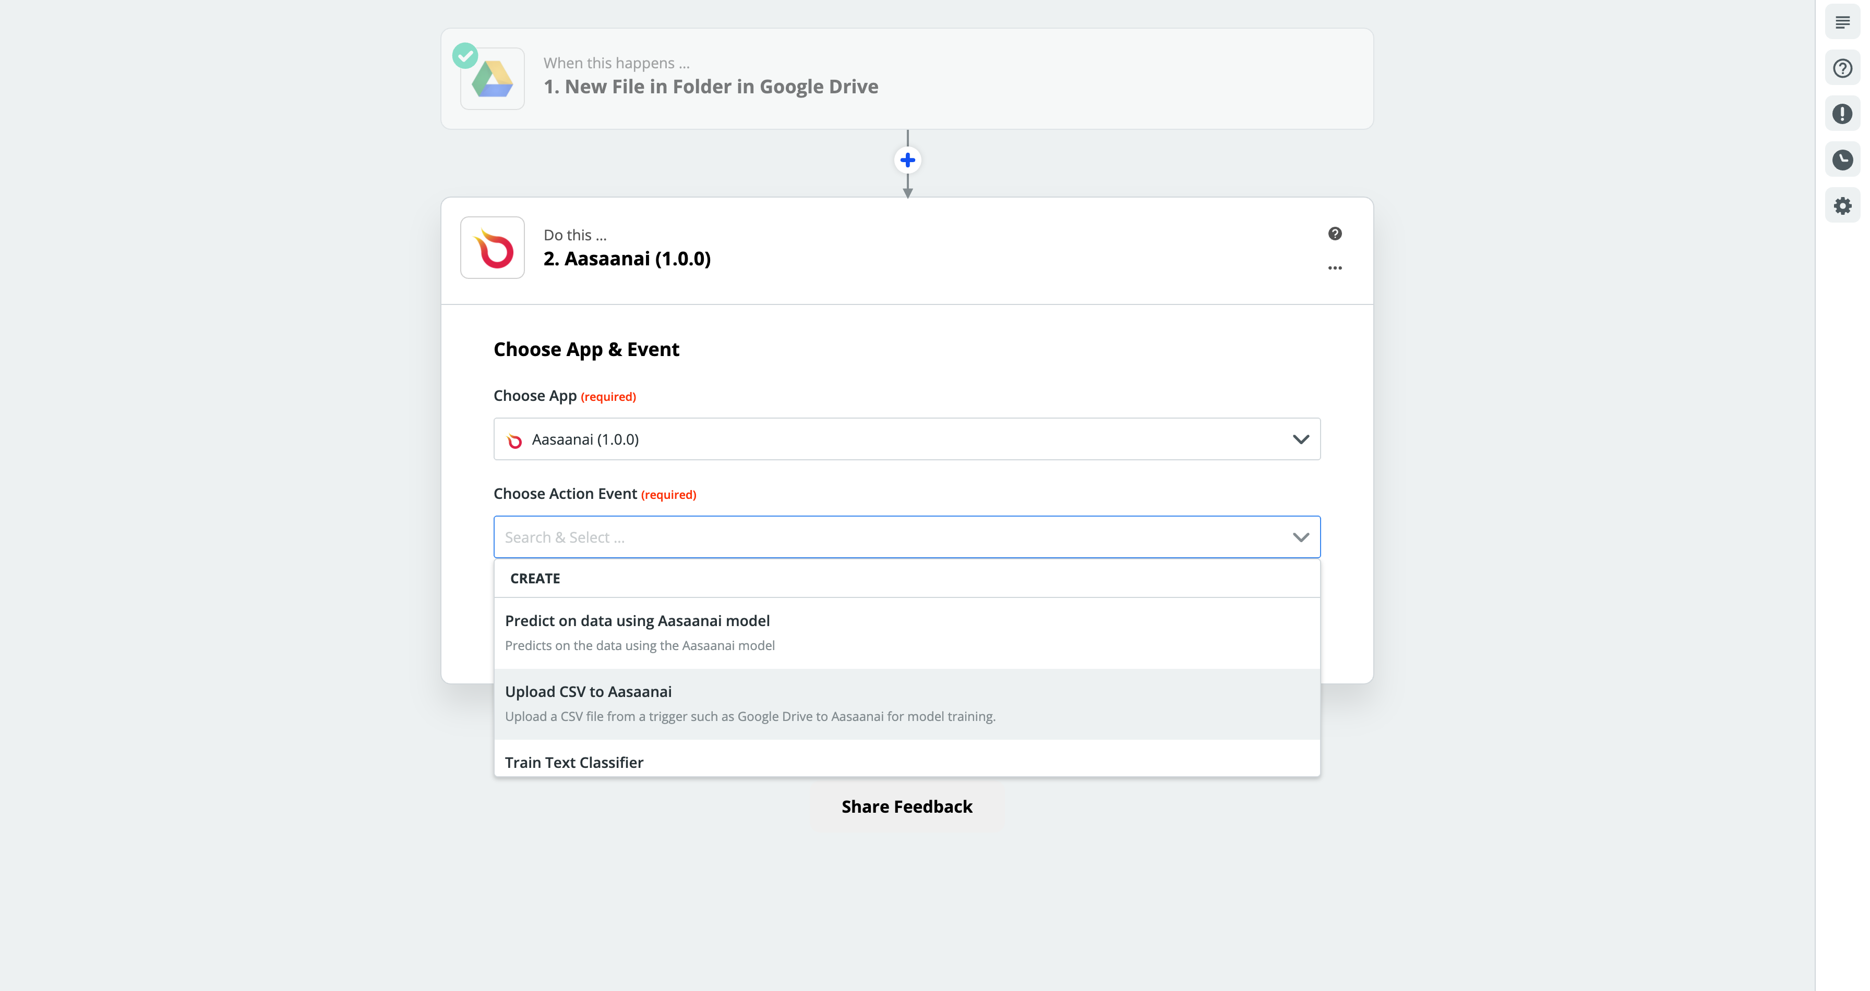Click 'Predicts on the data using' description
The image size is (1870, 991).
(640, 645)
